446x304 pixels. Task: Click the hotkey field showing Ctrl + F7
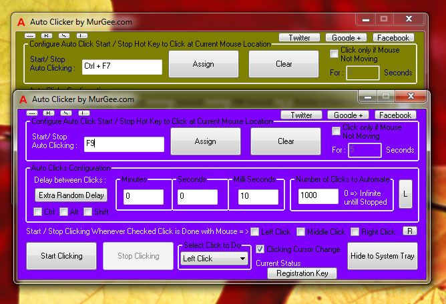click(122, 67)
